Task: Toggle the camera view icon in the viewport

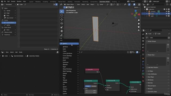Action: tap(139, 27)
